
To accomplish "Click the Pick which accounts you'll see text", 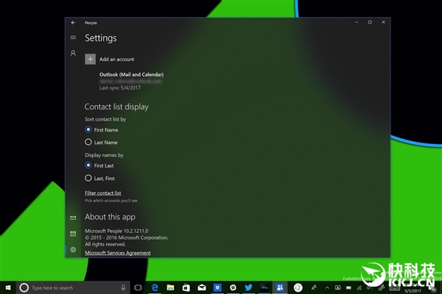I will coord(111,201).
